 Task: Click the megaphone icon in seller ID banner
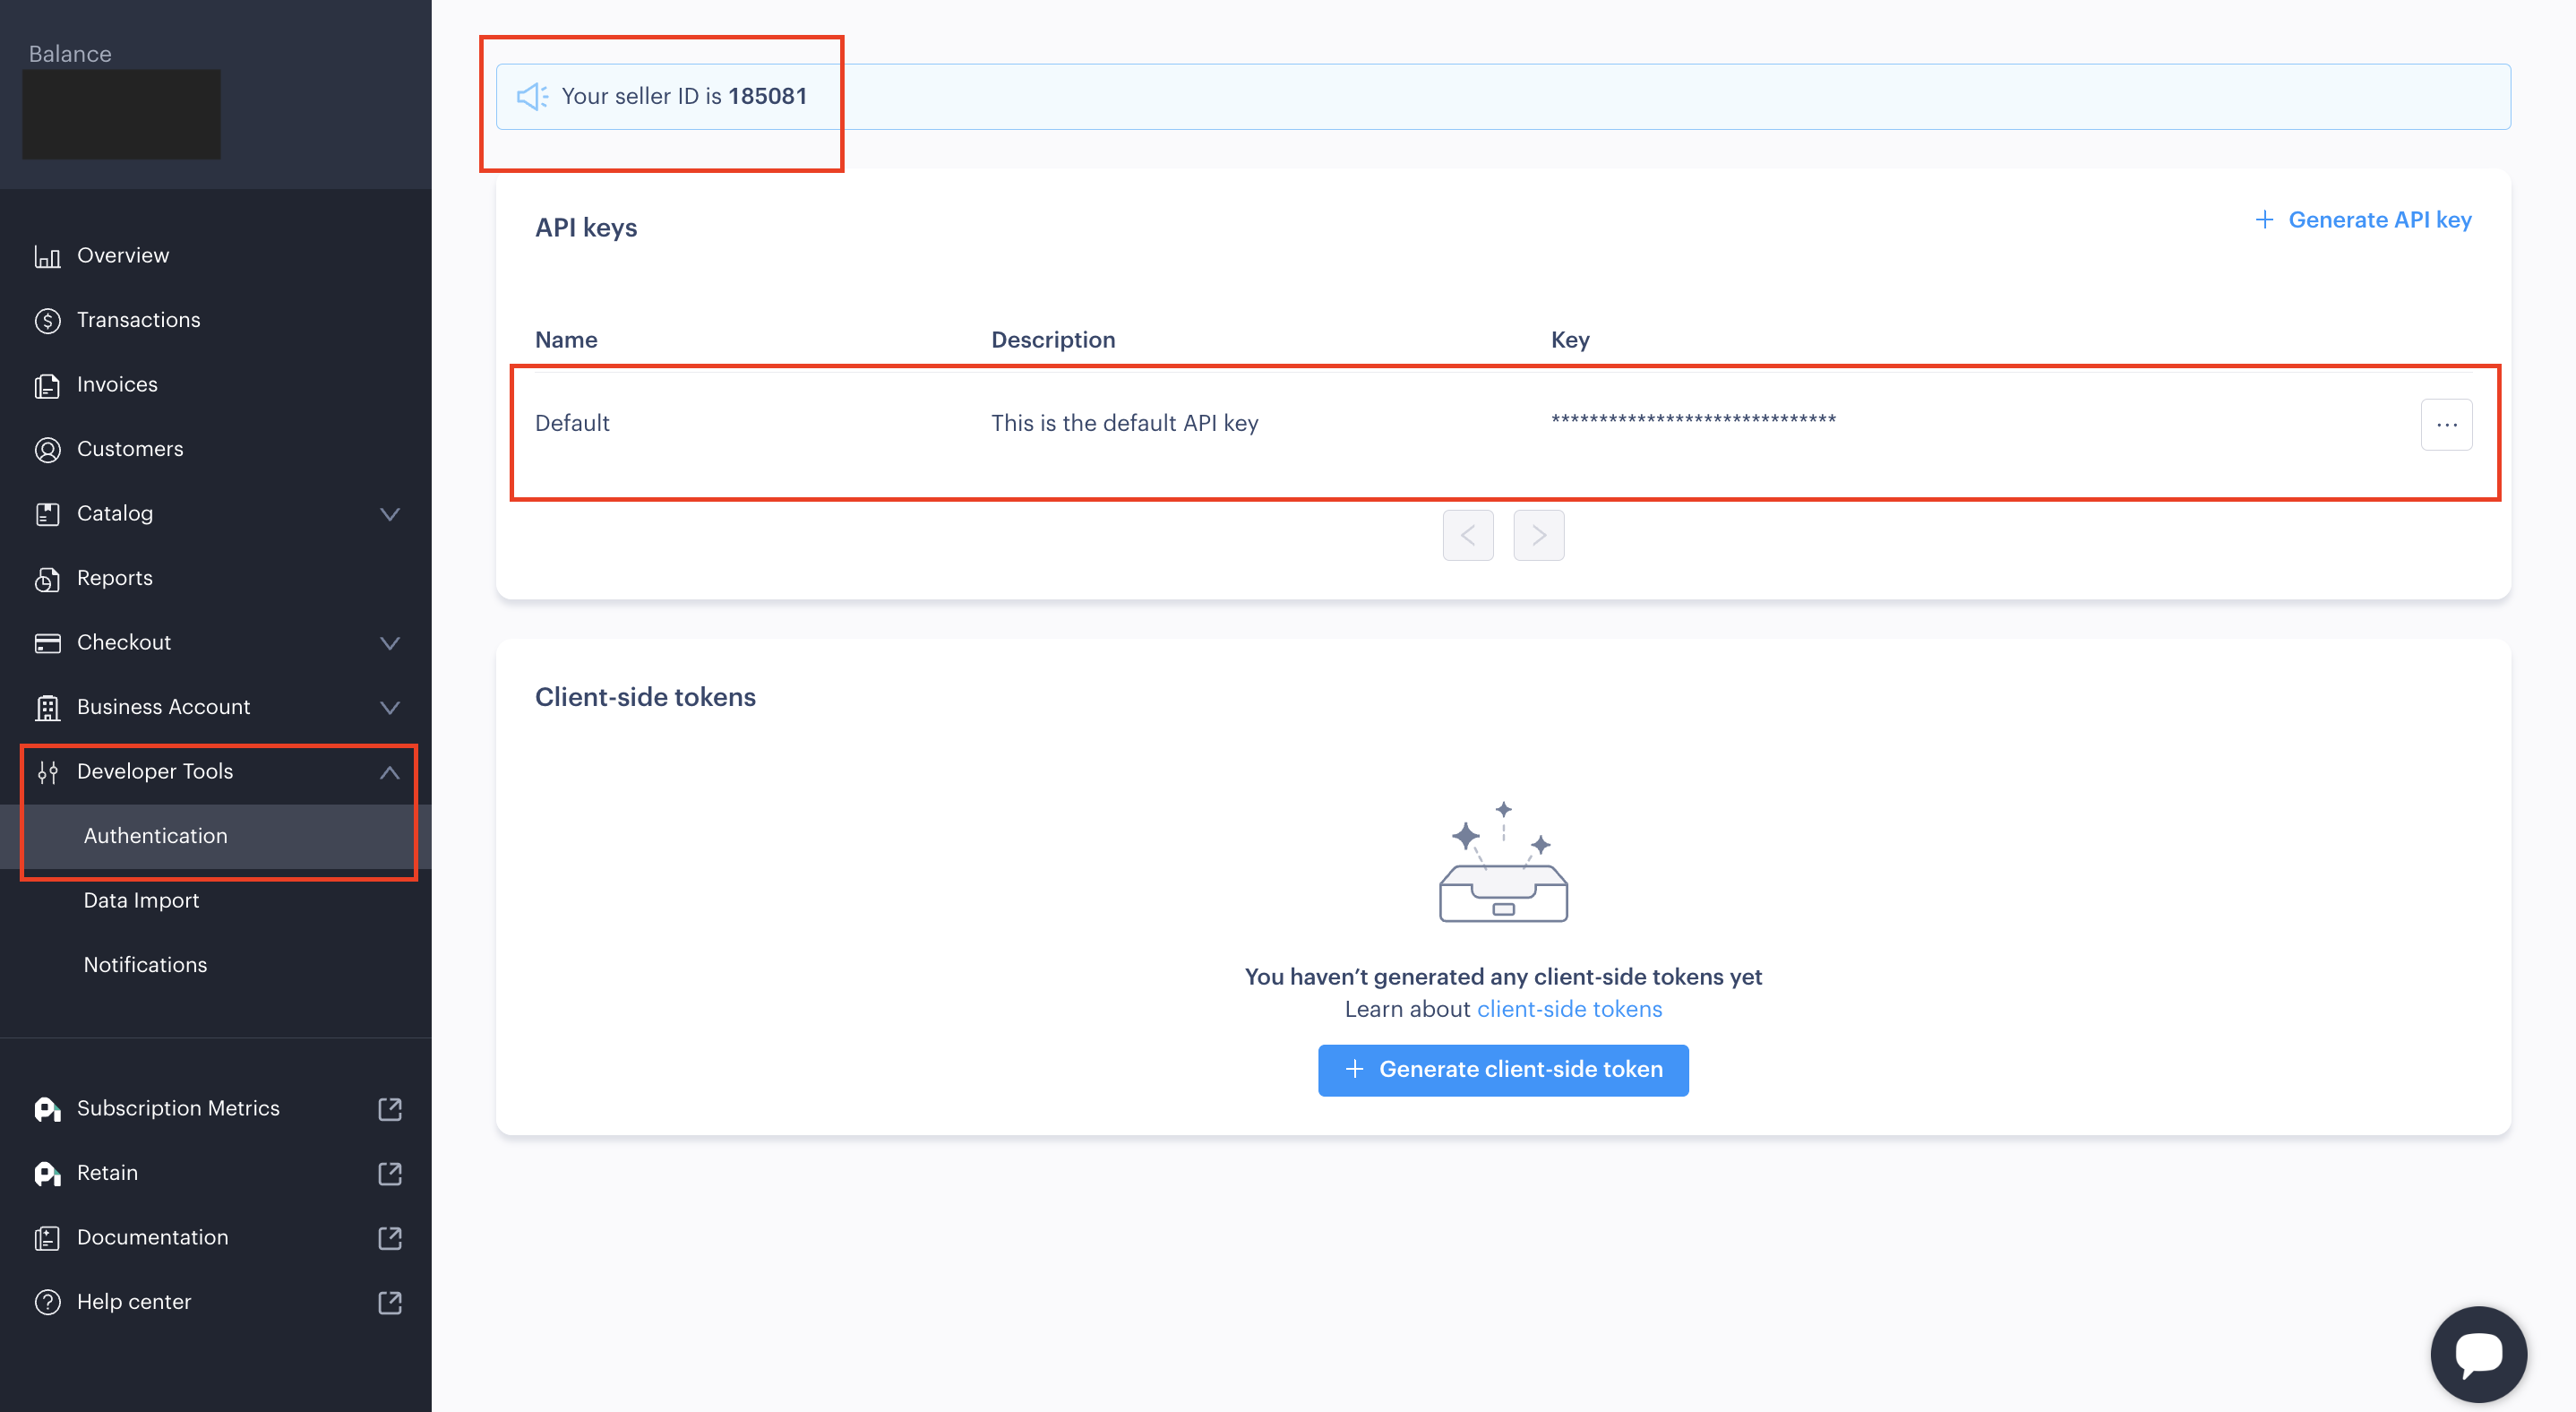[x=532, y=97]
